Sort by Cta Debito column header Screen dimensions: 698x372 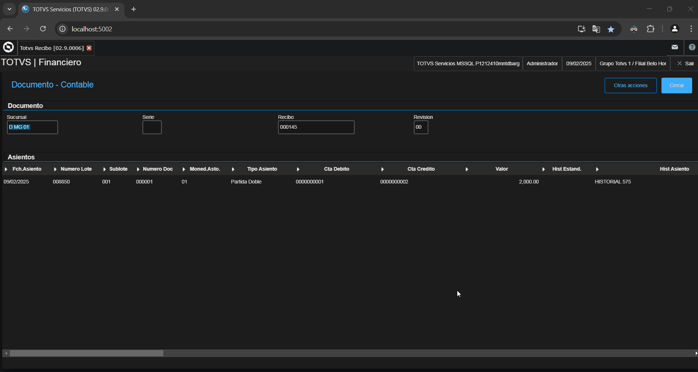tap(337, 169)
